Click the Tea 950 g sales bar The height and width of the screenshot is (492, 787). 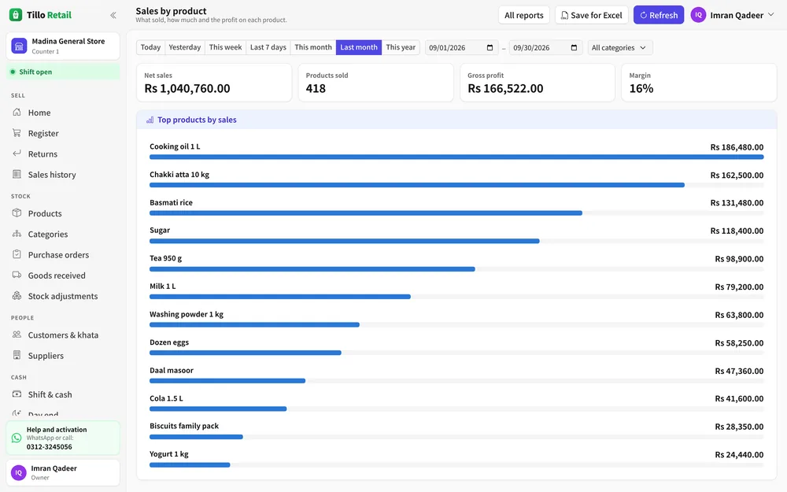pos(312,269)
